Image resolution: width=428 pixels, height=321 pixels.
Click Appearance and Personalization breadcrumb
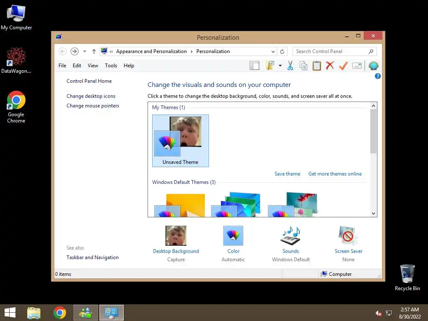(x=151, y=51)
